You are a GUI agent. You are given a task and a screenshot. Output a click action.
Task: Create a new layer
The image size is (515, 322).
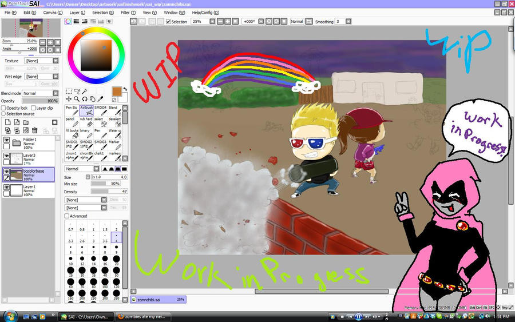(x=7, y=122)
